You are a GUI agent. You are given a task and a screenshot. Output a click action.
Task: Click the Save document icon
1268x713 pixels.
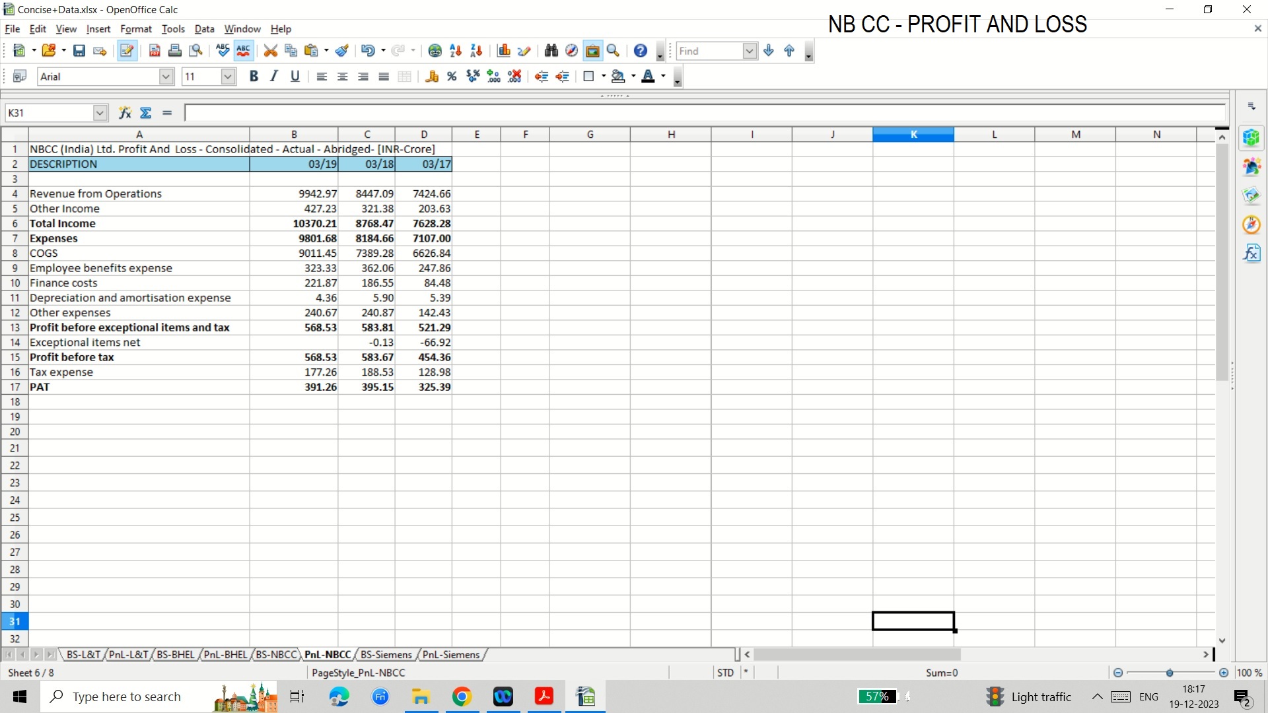point(79,51)
